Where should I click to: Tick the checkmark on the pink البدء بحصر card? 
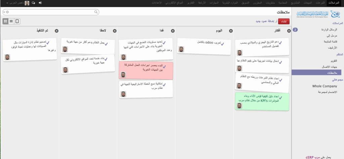[164, 67]
